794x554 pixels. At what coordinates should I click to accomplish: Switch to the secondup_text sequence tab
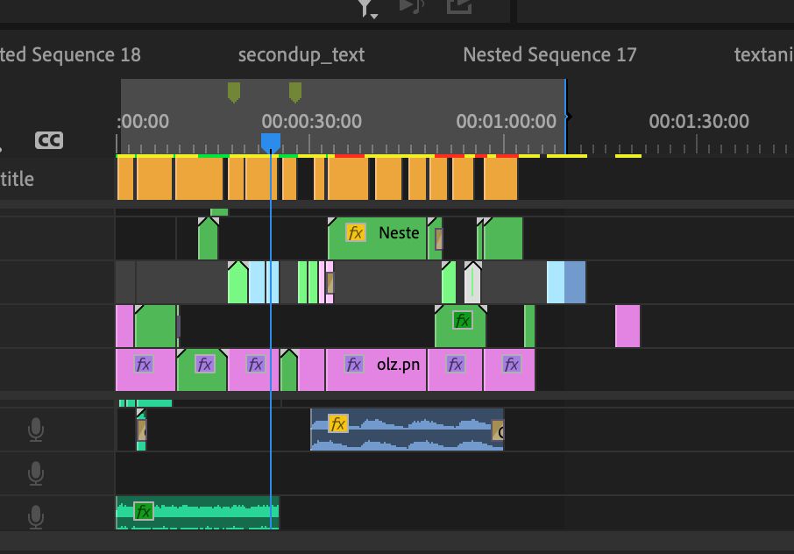301,54
